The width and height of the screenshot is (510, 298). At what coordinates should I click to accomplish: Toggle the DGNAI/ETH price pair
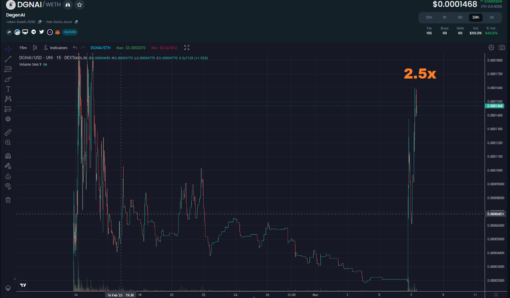pyautogui.click(x=100, y=48)
